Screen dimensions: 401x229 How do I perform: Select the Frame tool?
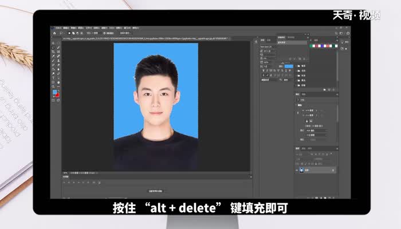click(58, 52)
